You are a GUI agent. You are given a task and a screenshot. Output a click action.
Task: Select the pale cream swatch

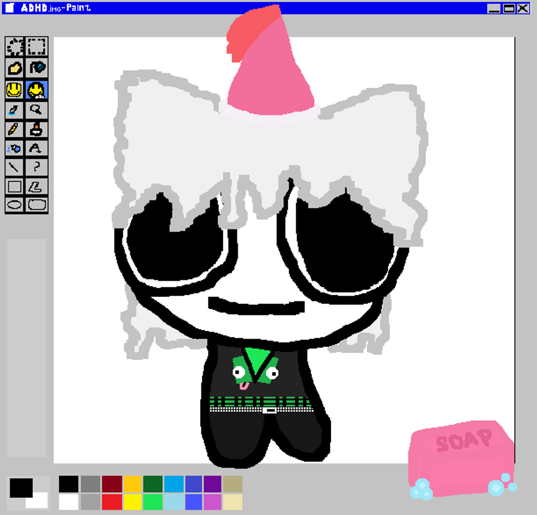tap(233, 502)
